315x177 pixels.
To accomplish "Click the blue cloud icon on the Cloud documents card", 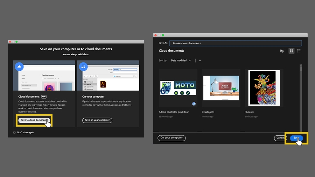I will [x=19, y=66].
